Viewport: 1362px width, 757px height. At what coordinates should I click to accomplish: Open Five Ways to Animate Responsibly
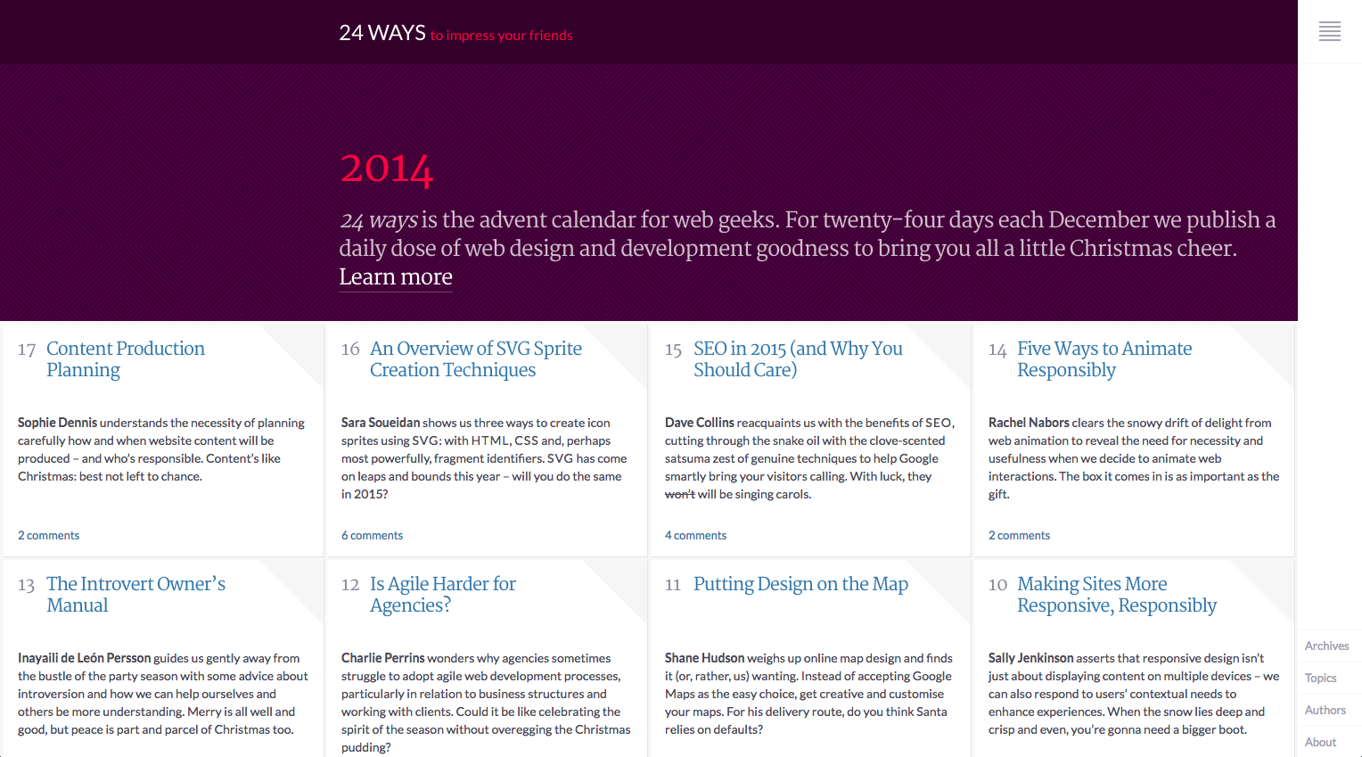click(x=1104, y=359)
